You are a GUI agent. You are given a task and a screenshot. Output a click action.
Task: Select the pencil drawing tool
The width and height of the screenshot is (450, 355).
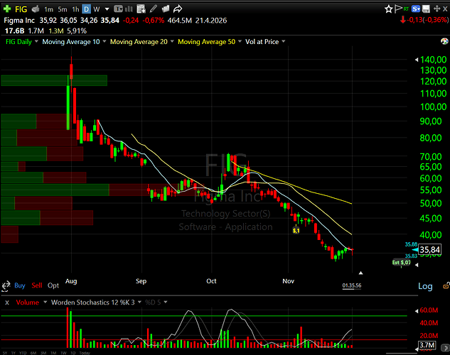pyautogui.click(x=154, y=9)
